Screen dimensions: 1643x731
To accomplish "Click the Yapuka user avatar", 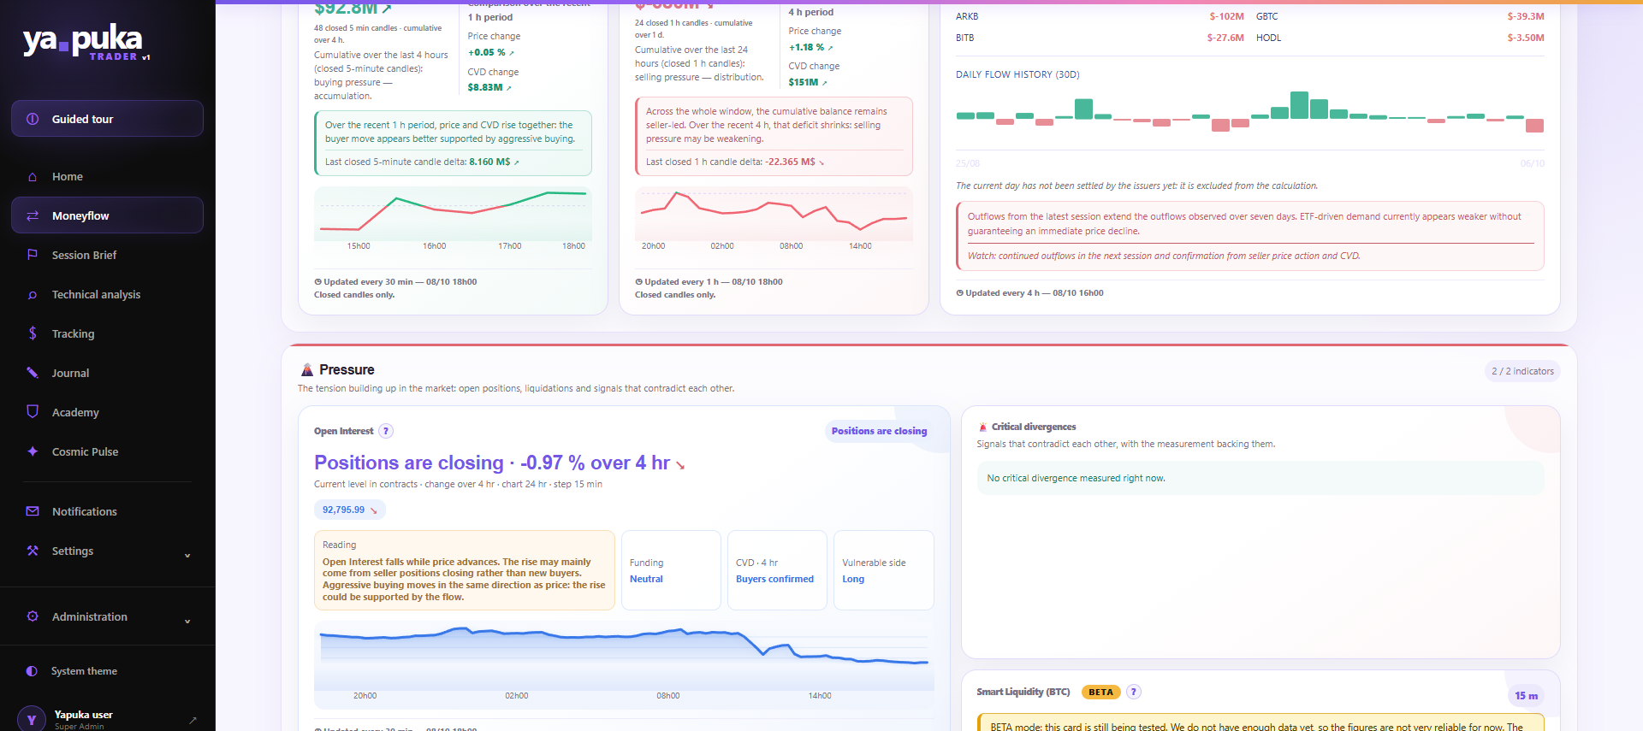I will click(x=32, y=720).
